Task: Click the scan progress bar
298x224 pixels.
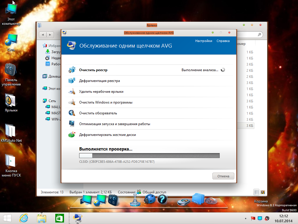Action: click(149, 155)
